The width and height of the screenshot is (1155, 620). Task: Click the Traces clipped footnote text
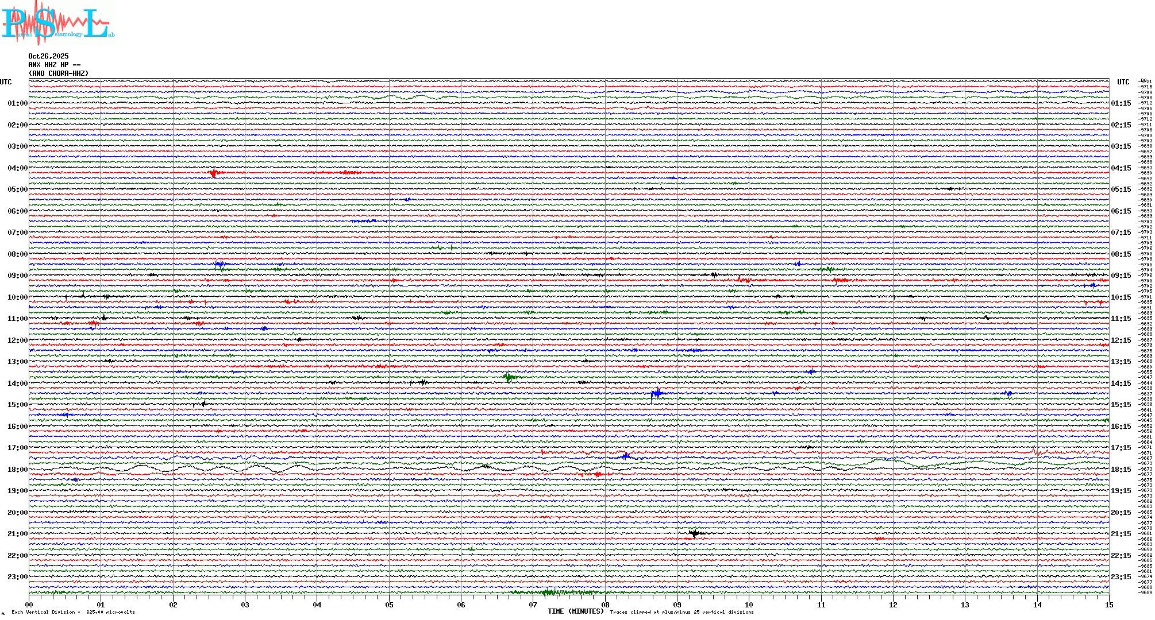[682, 612]
